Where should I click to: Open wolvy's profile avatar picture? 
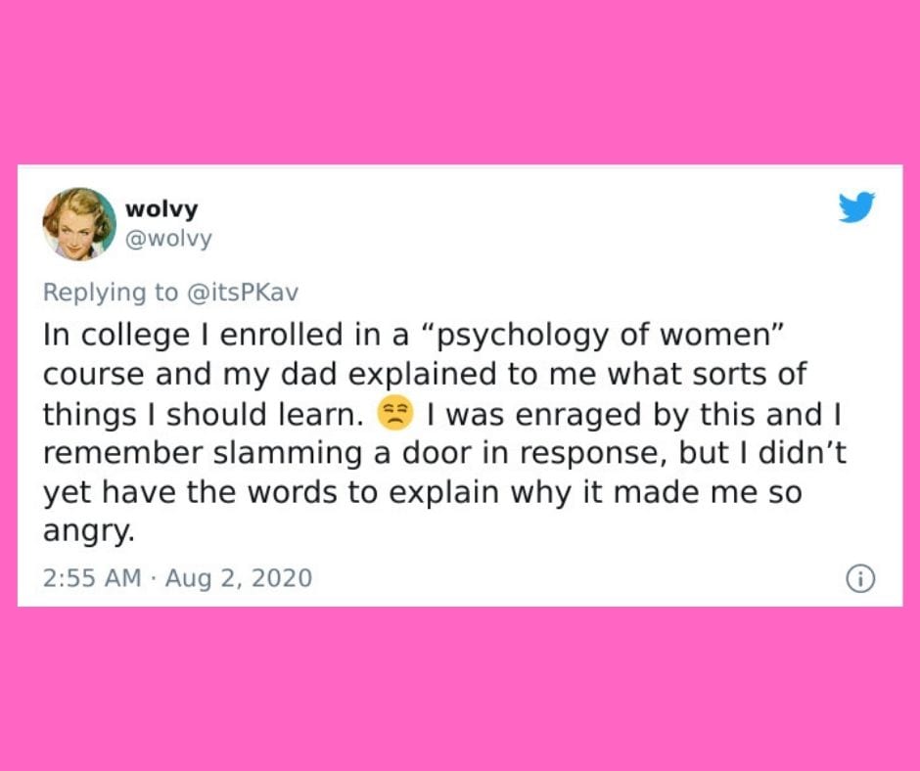pyautogui.click(x=79, y=223)
